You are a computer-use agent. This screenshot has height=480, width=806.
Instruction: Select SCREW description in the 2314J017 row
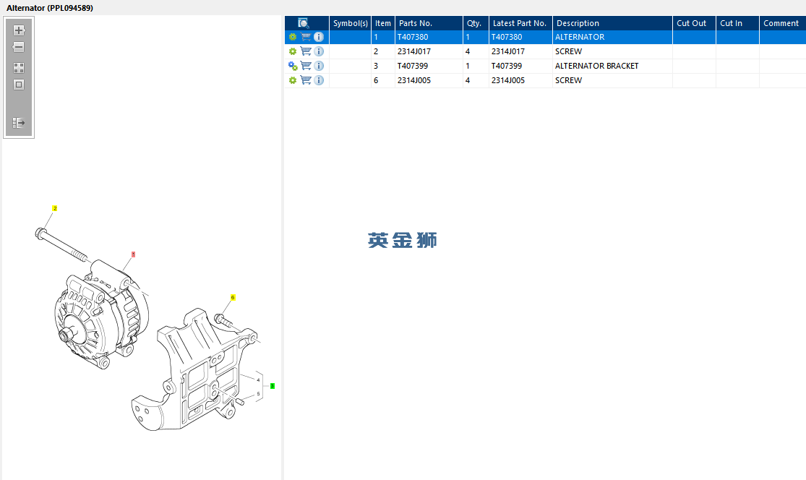568,51
